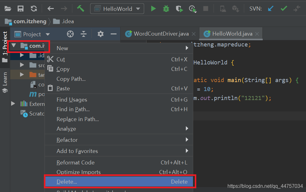Screen dimensions: 306x192
Task: Open the Refactor submenu
Action: click(119, 140)
